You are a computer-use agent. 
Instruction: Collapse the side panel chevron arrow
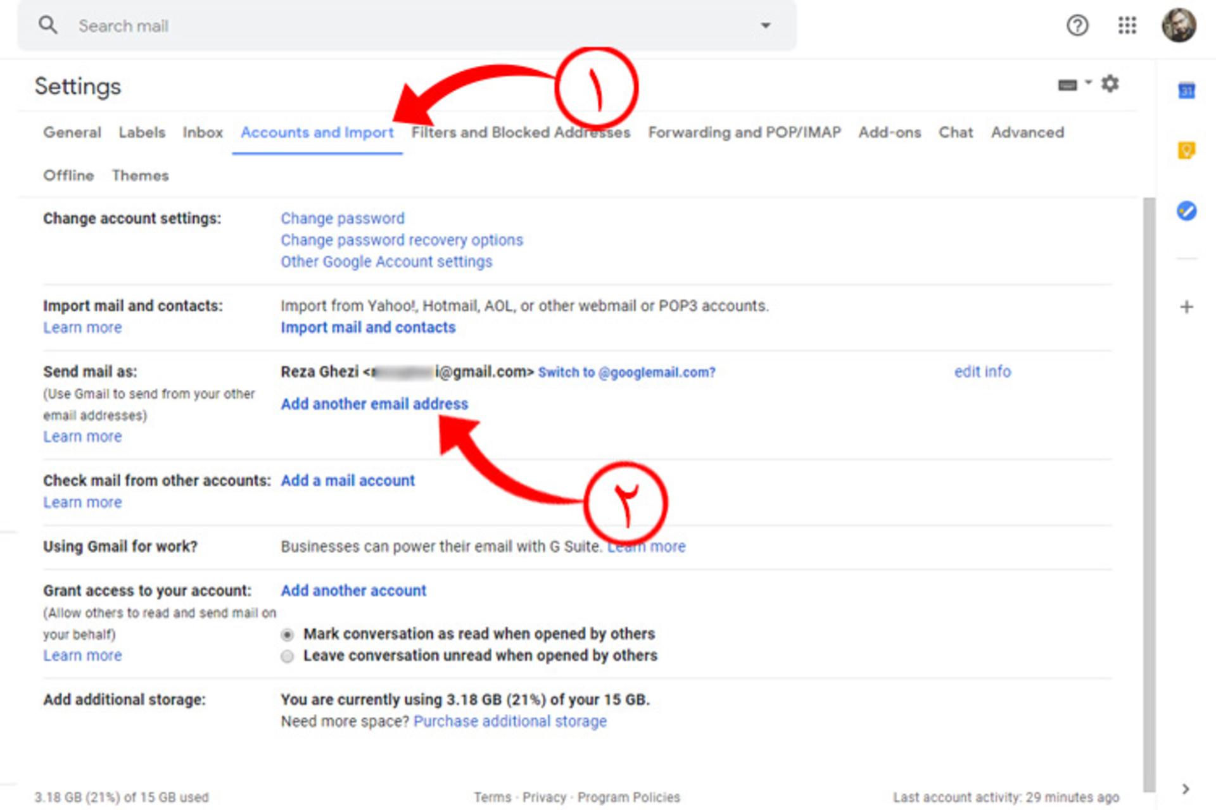click(1186, 789)
